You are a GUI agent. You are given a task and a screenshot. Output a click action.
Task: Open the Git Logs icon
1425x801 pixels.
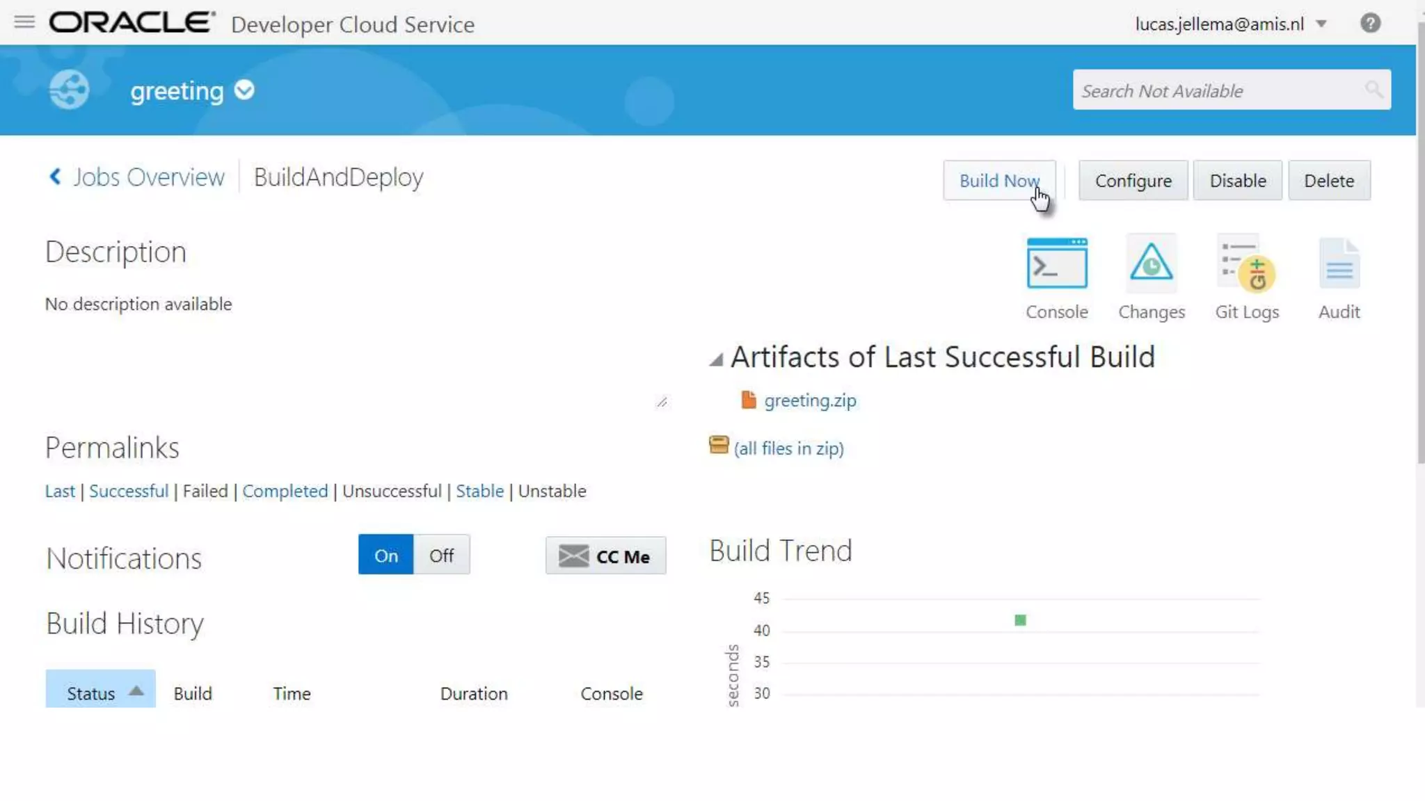(1247, 264)
